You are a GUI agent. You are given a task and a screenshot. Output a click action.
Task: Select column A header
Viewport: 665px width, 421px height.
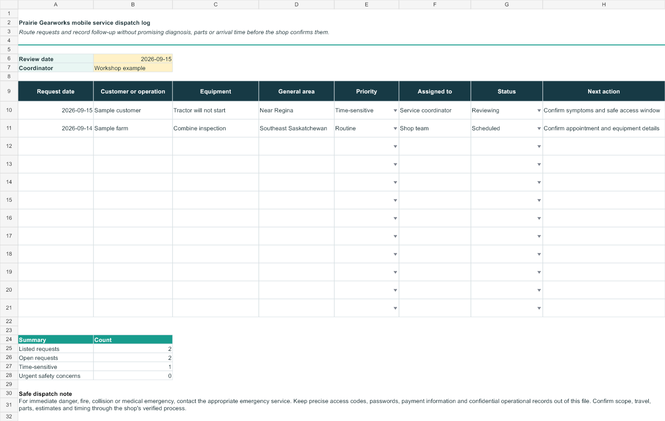coord(56,4)
